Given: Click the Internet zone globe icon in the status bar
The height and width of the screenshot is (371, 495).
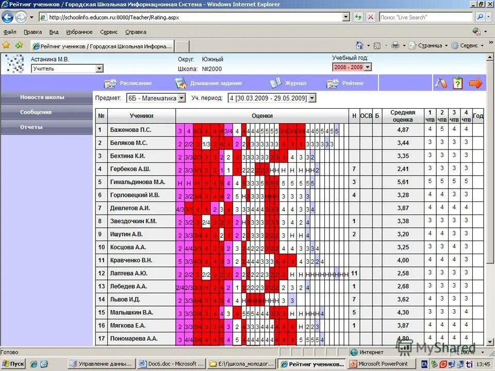Looking at the screenshot, I should click(x=354, y=352).
